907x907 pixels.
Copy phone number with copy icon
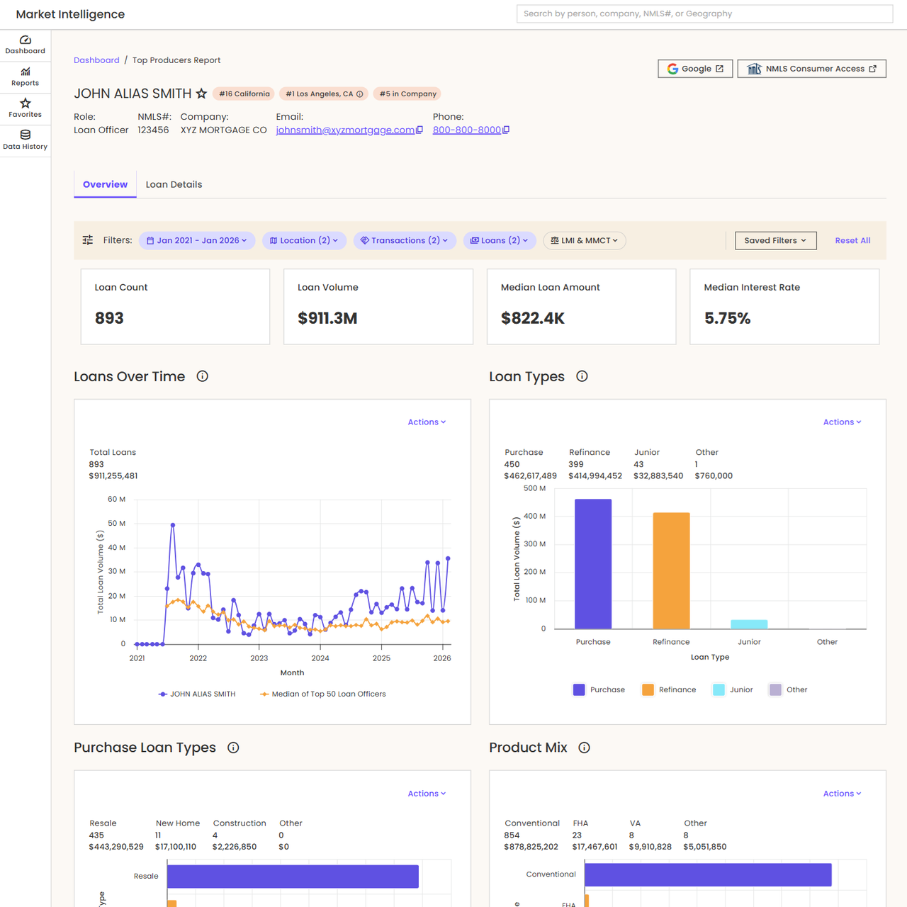click(506, 130)
